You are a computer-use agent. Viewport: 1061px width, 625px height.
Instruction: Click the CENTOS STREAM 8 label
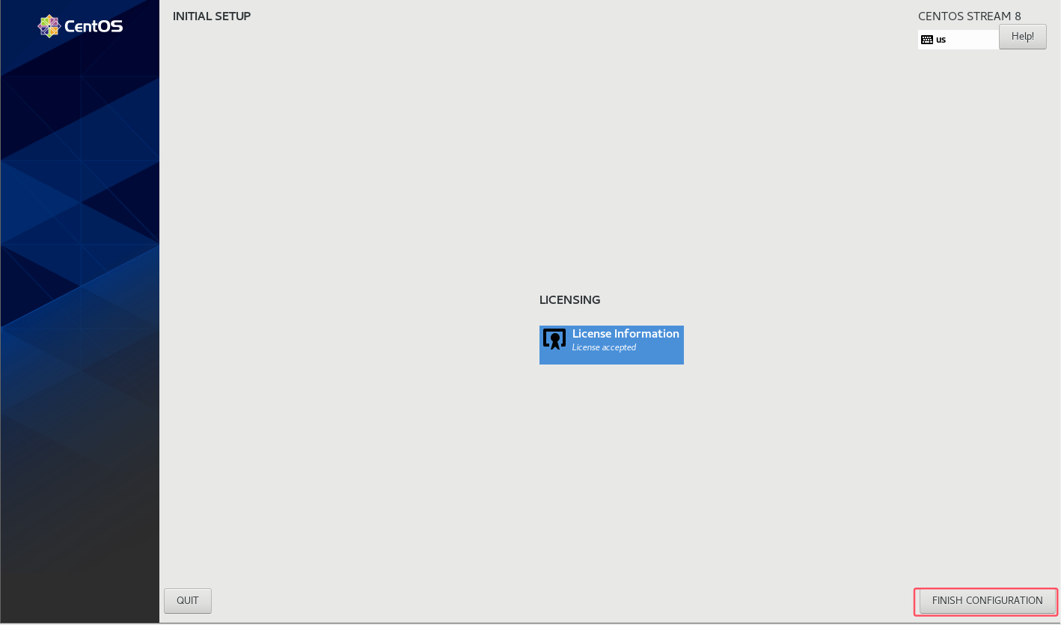click(x=970, y=16)
